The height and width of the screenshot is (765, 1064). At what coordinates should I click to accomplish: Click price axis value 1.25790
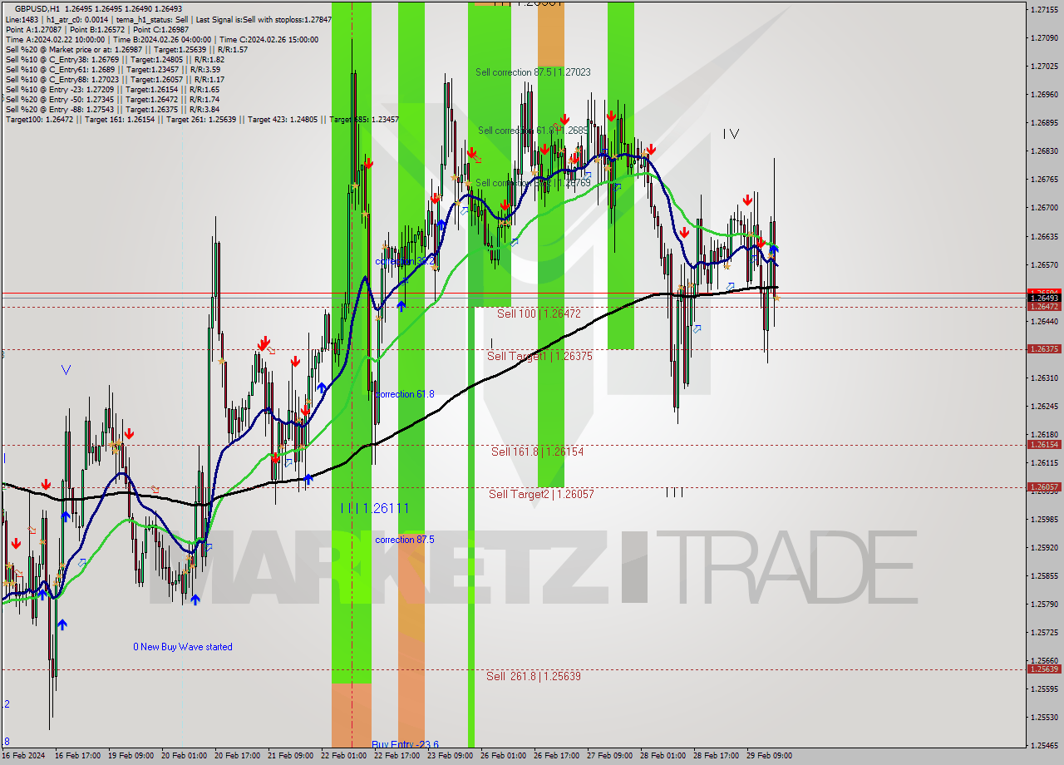pos(1044,604)
